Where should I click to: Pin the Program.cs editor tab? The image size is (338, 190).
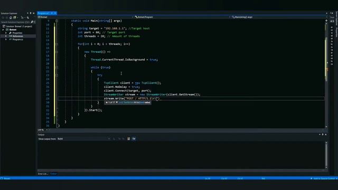52,13
